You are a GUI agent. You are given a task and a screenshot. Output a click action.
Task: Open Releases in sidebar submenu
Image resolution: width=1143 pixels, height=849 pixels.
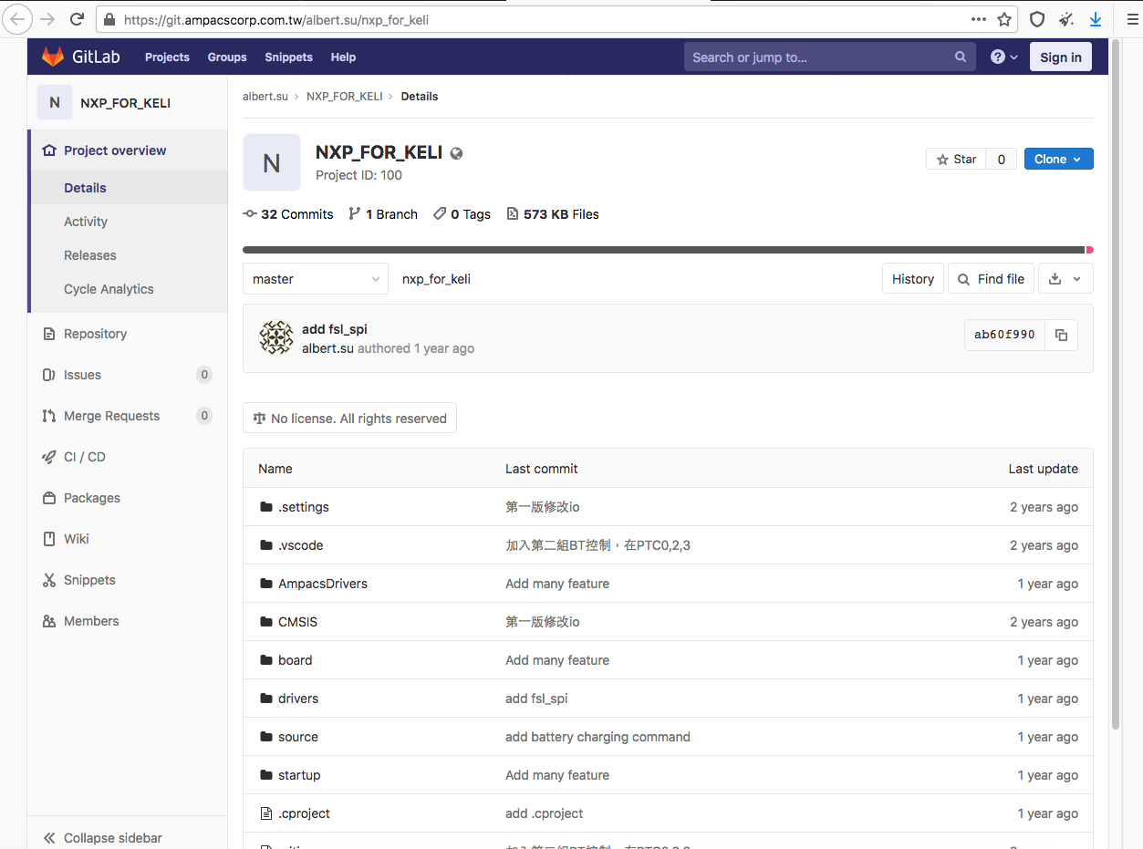[90, 255]
